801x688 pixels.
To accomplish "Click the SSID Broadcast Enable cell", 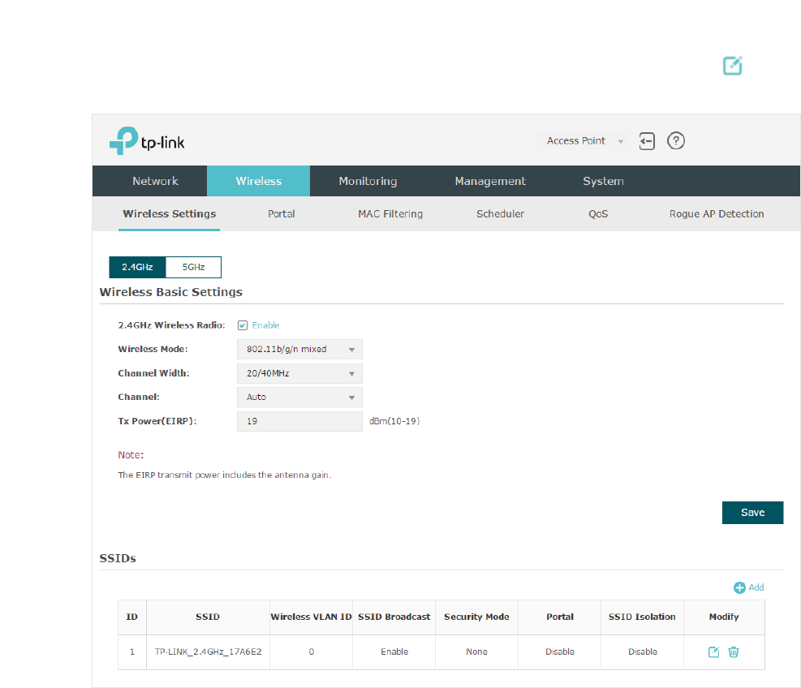I will 394,651.
